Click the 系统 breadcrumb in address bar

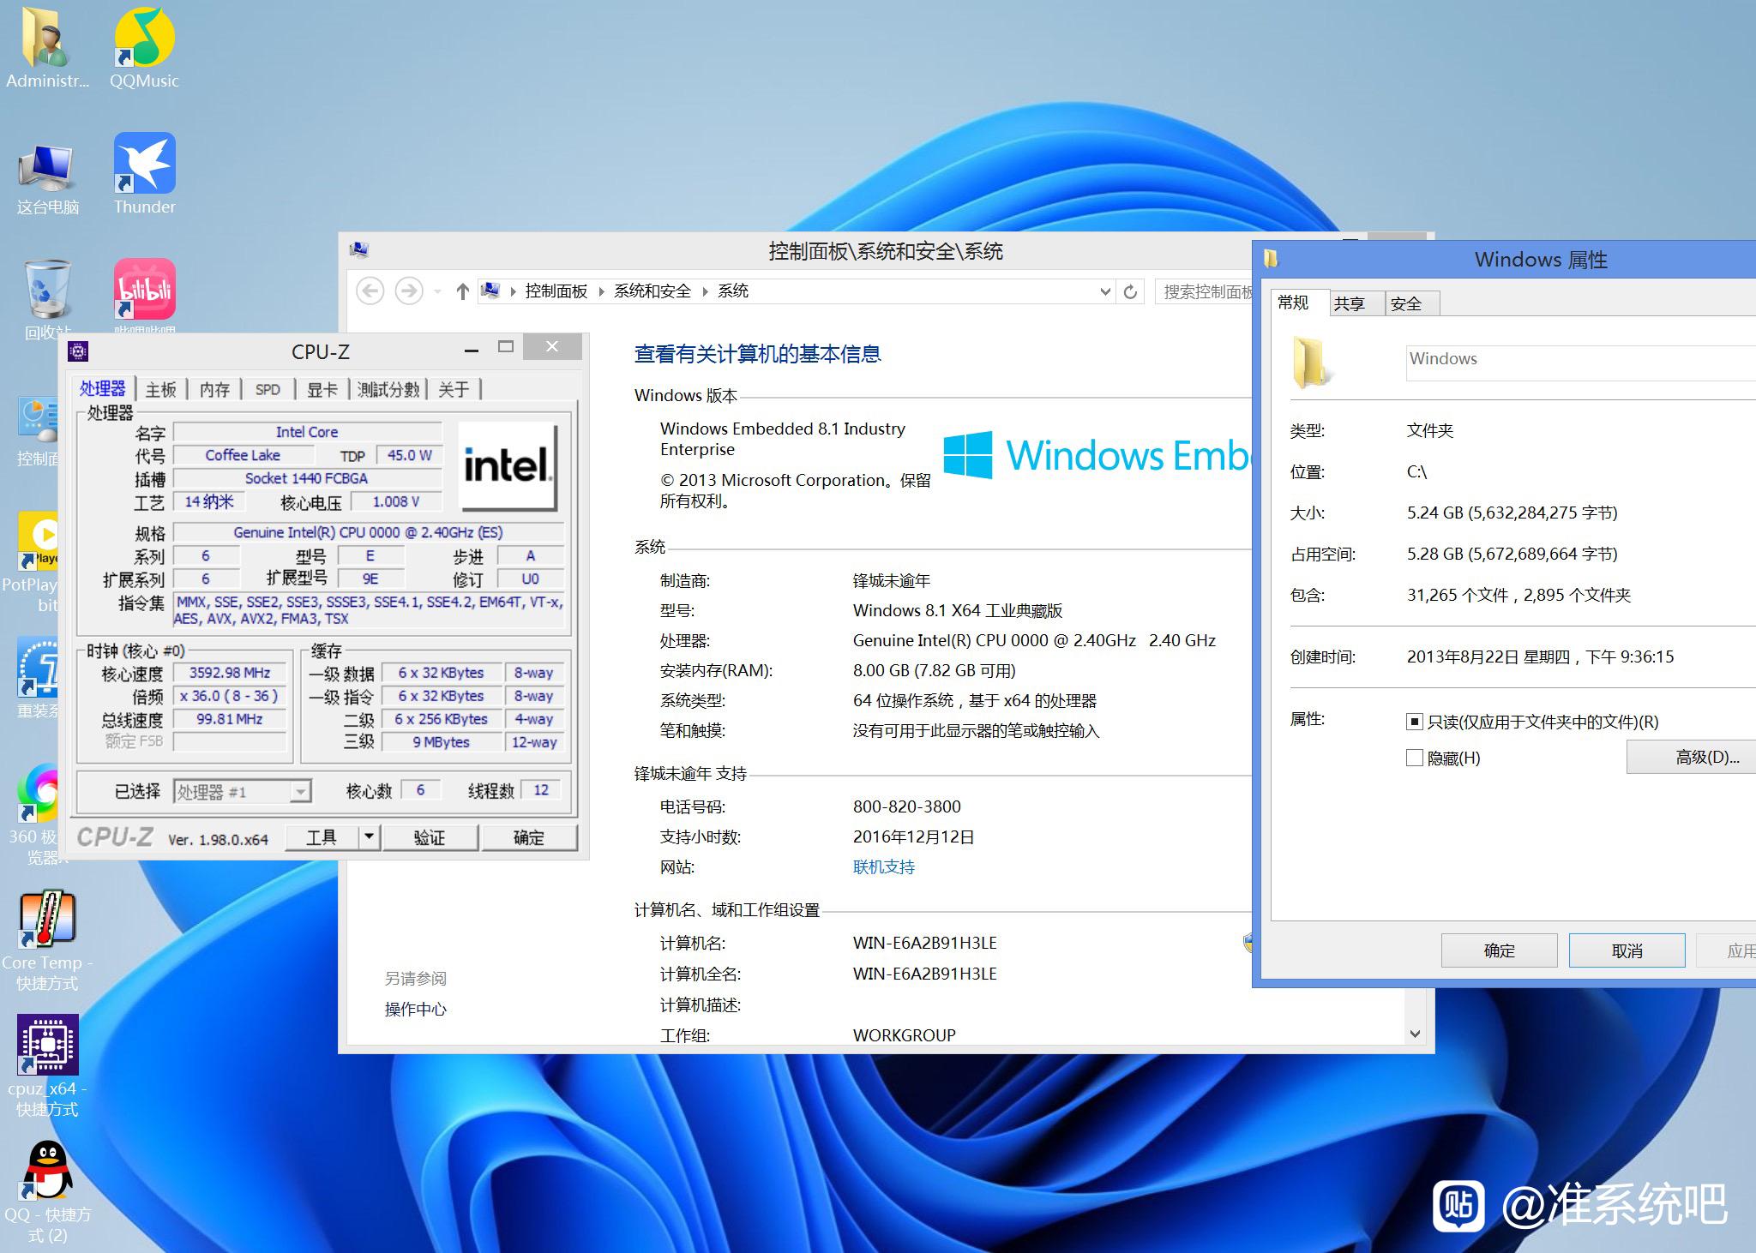733,291
